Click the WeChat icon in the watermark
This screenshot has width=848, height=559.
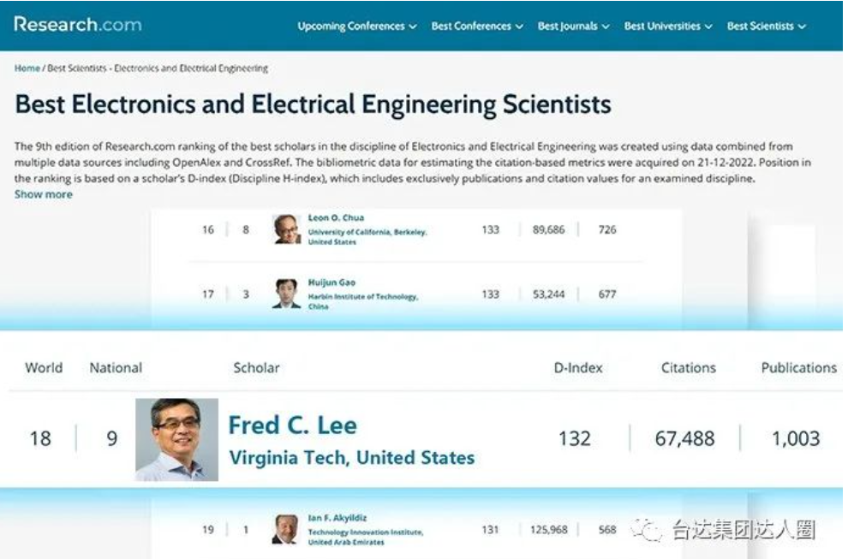(x=648, y=529)
